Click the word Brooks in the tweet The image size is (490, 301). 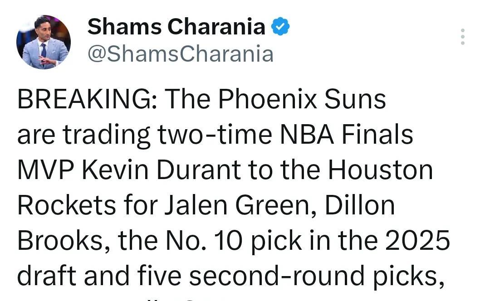(60, 240)
